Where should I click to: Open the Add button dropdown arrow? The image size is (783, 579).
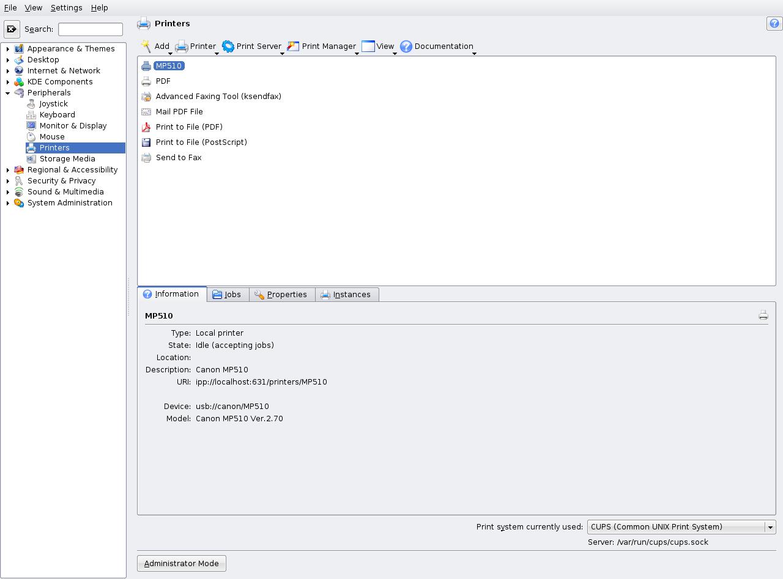click(171, 53)
